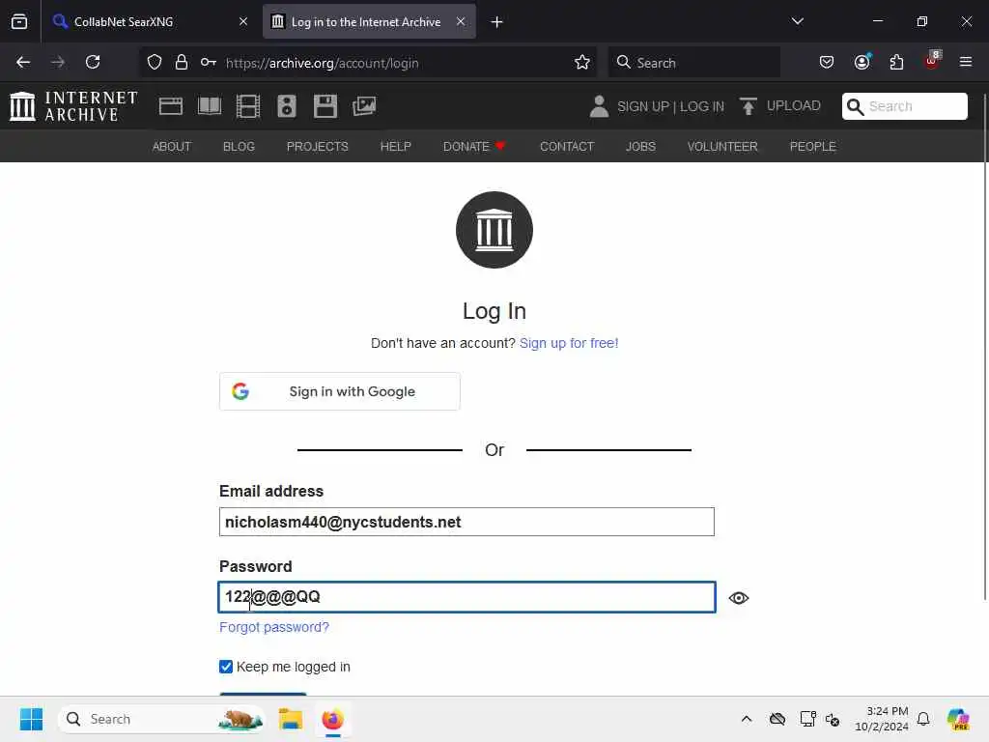The height and width of the screenshot is (742, 989).
Task: Open the Extensions puzzle icon
Action: coord(896,63)
